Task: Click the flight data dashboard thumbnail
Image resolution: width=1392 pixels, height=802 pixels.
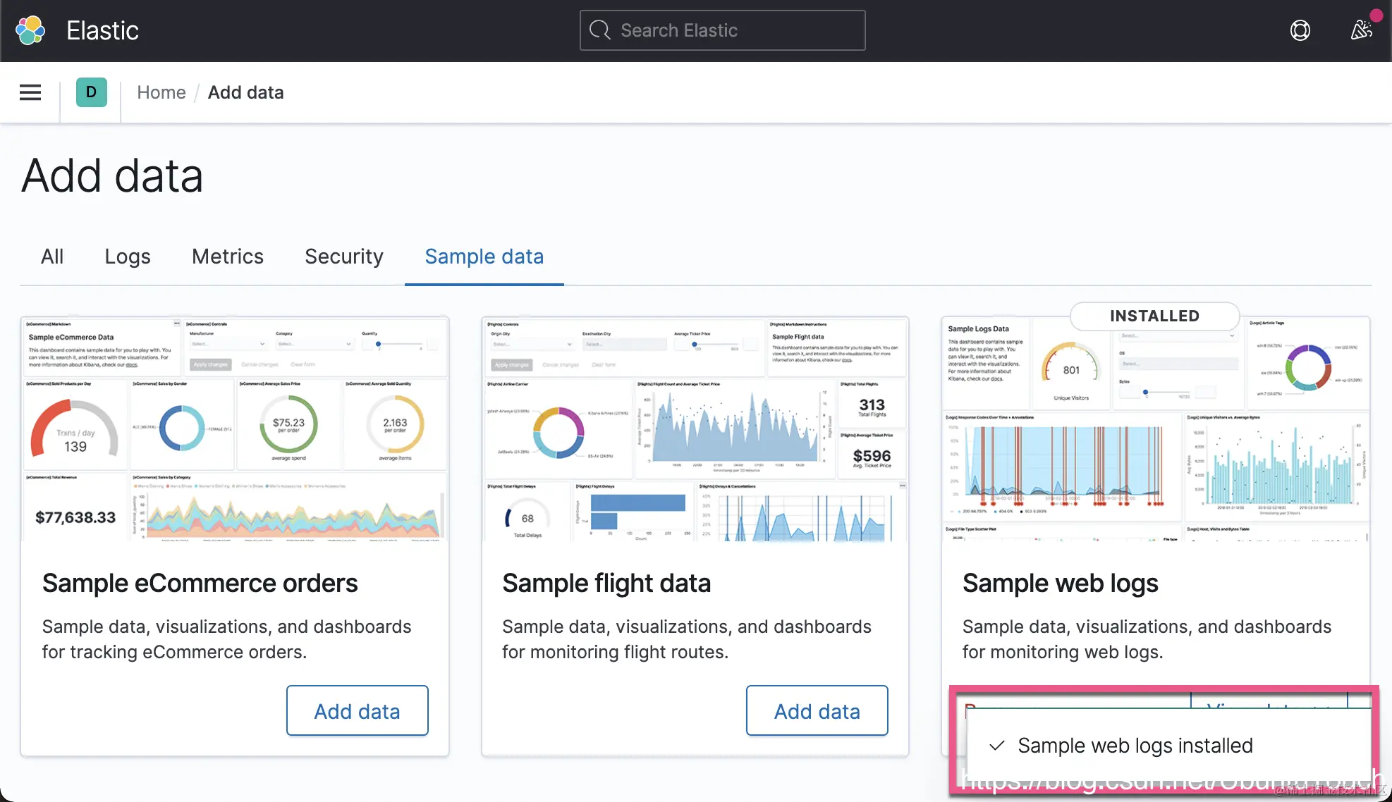Action: tap(695, 428)
